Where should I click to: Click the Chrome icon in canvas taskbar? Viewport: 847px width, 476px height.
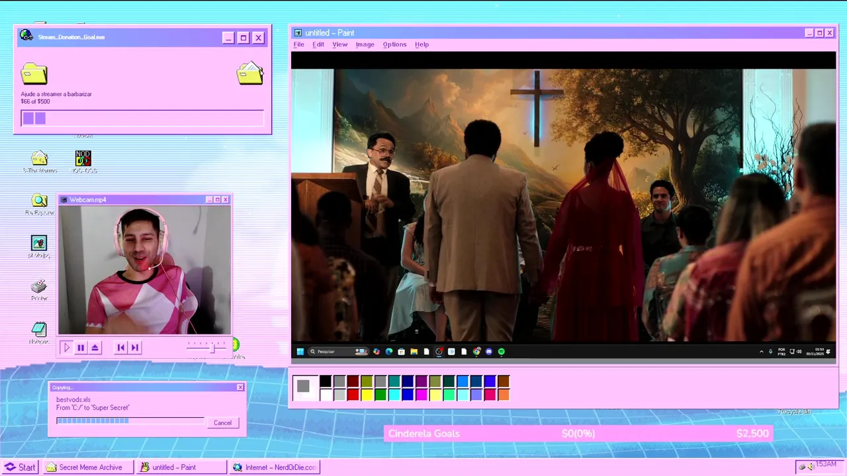(476, 352)
